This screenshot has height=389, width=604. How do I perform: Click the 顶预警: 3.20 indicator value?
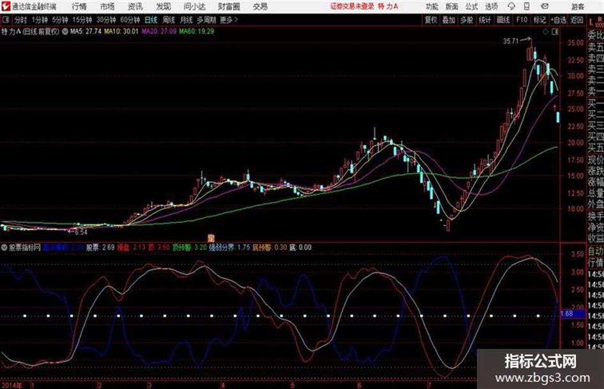(190, 248)
